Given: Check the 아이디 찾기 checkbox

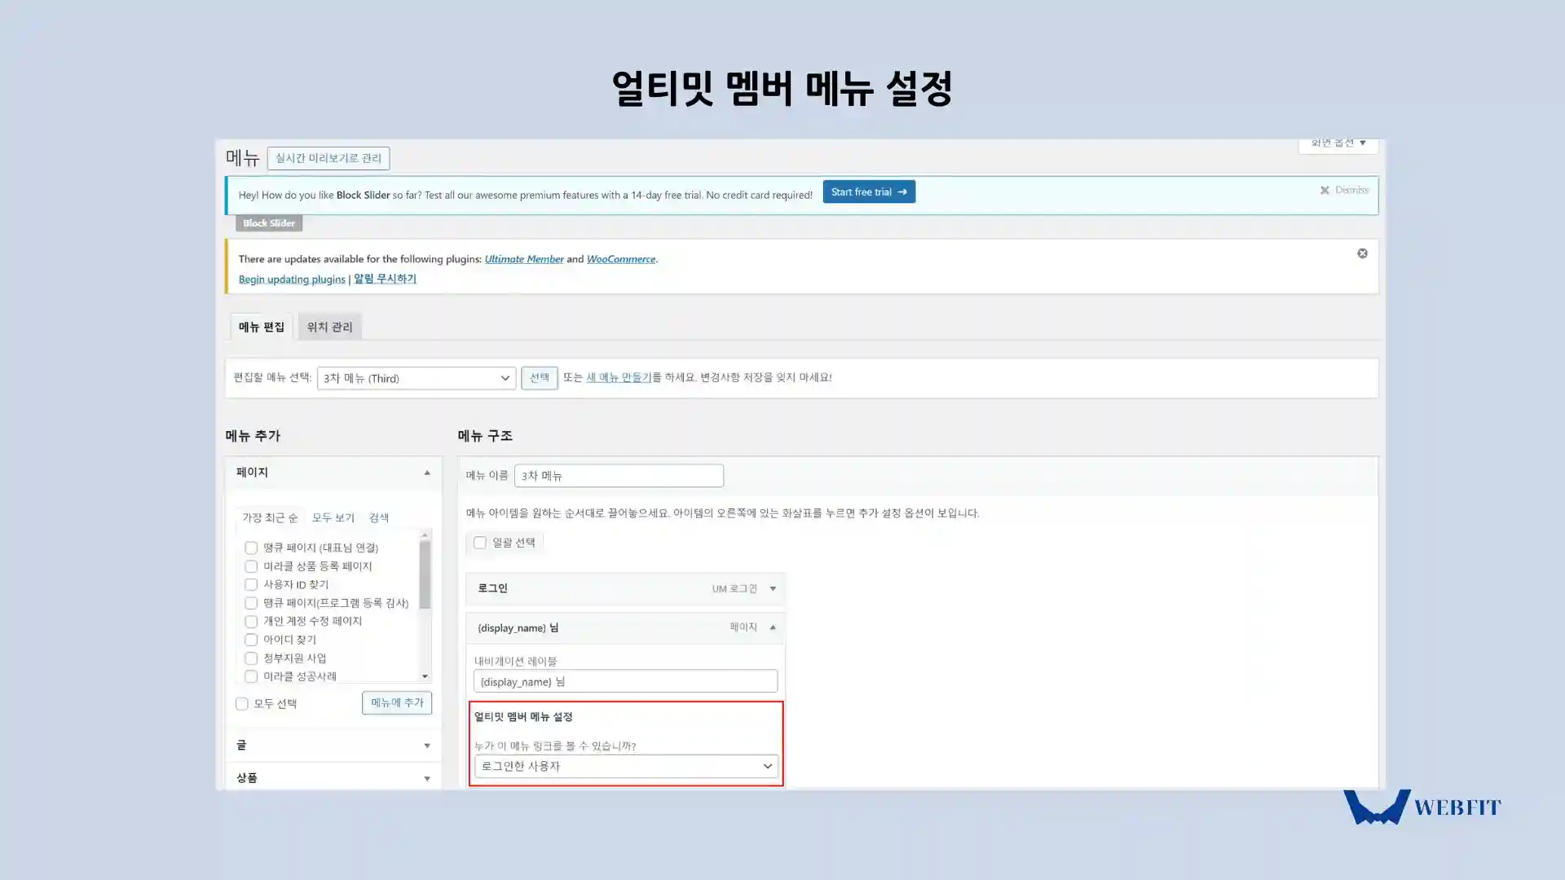Looking at the screenshot, I should click(250, 640).
